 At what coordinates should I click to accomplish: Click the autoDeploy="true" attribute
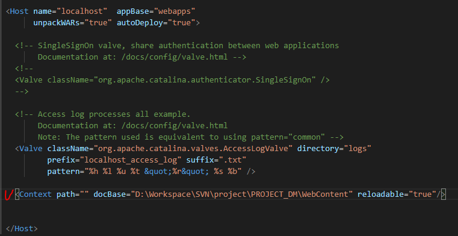[156, 23]
